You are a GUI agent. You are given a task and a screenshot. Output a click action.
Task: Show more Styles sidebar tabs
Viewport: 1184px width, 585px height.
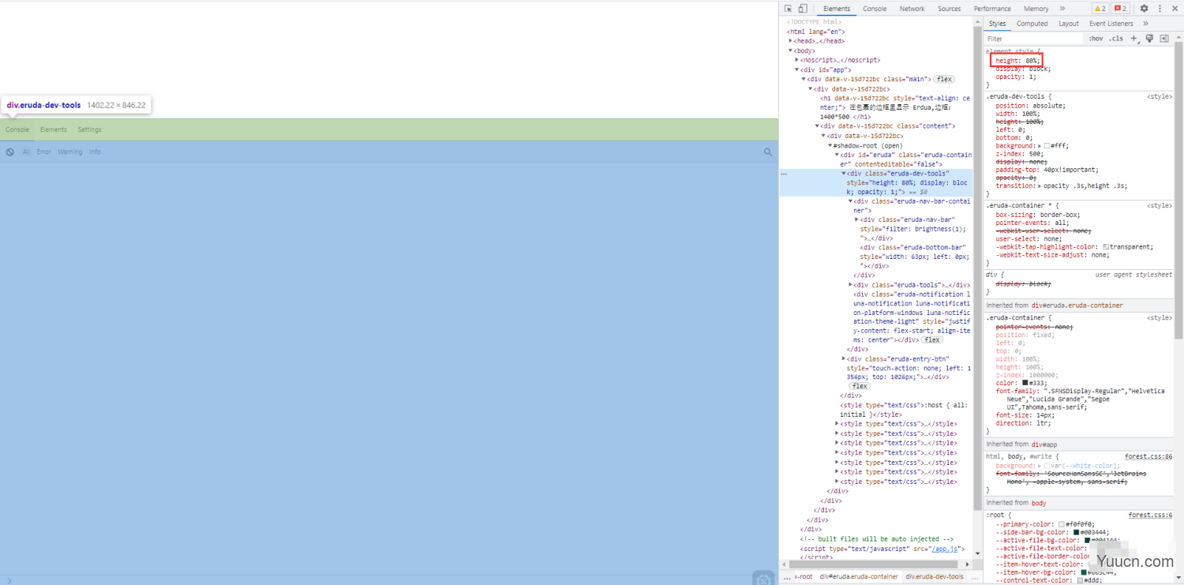tap(1145, 24)
